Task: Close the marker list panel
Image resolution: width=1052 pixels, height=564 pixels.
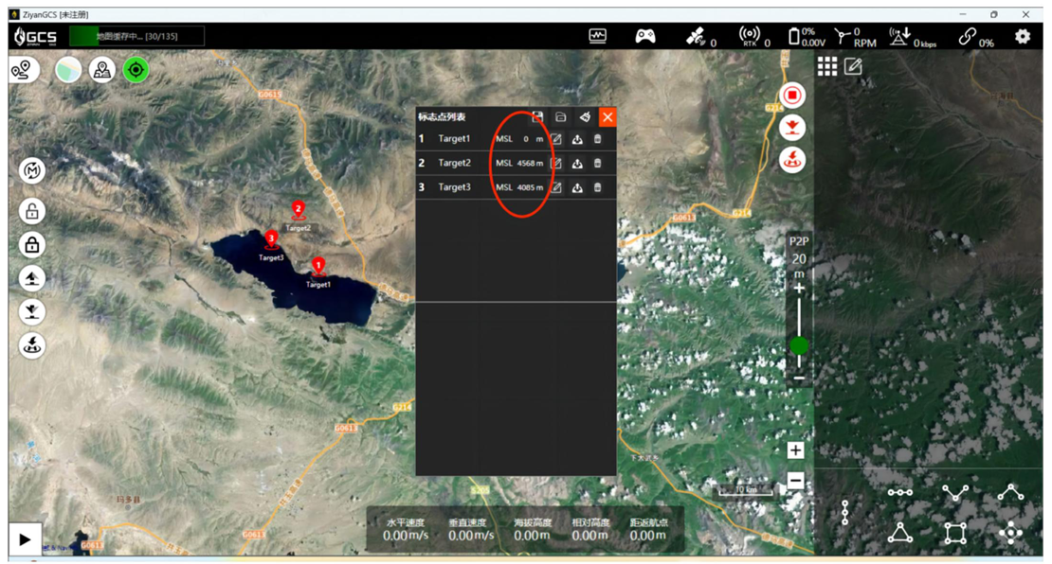Action: (608, 116)
